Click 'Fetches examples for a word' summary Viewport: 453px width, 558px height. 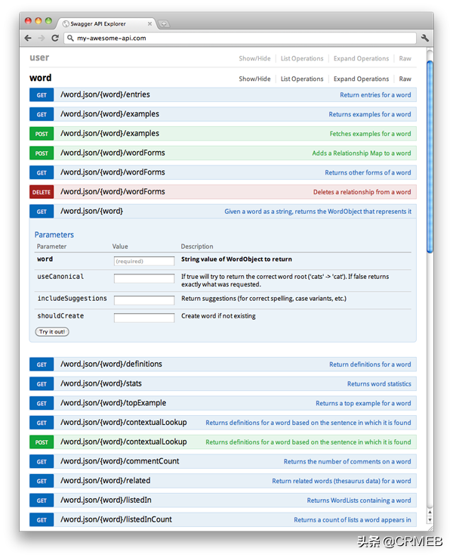[x=370, y=134]
